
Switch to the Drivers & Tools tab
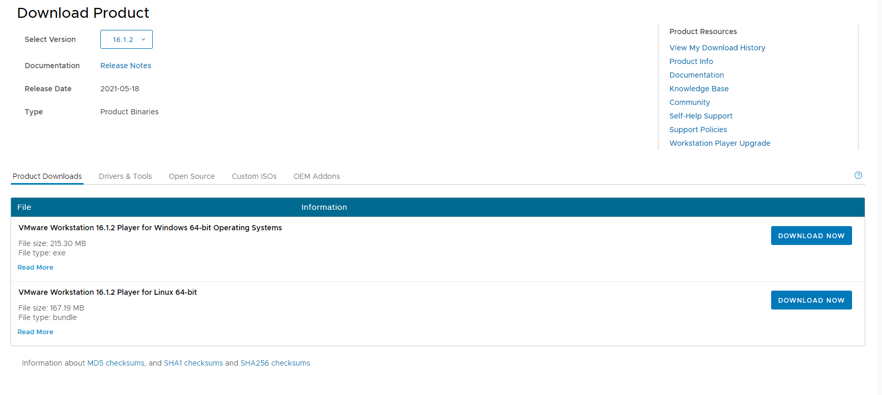pyautogui.click(x=125, y=176)
